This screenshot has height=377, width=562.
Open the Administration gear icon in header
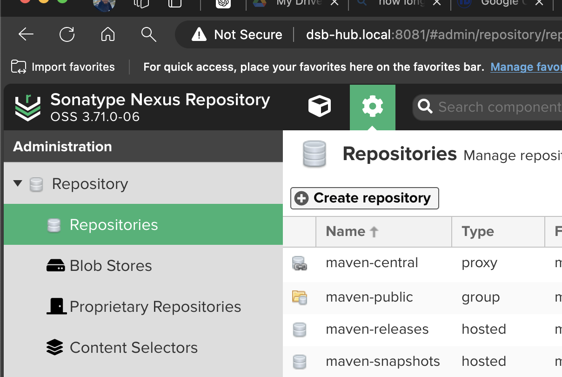(x=373, y=107)
